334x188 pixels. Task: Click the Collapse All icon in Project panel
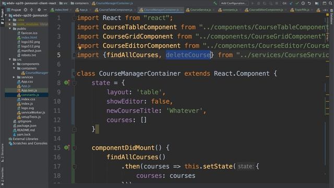click(x=31, y=10)
